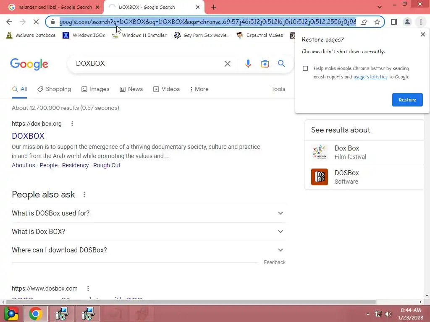Viewport: 430px width, 322px height.
Task: Open a new tab
Action: [x=214, y=7]
